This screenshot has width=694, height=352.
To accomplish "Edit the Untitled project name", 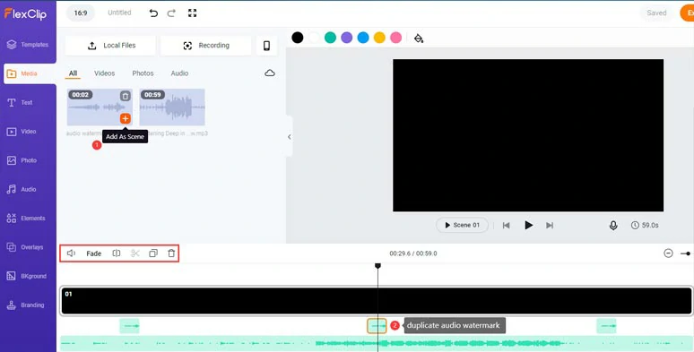I will point(119,13).
